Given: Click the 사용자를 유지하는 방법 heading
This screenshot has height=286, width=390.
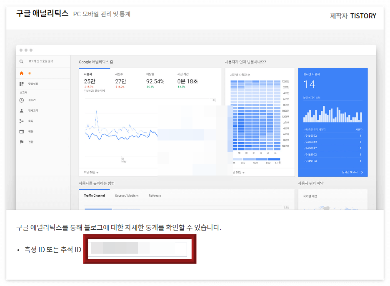Looking at the screenshot, I should tap(97, 183).
